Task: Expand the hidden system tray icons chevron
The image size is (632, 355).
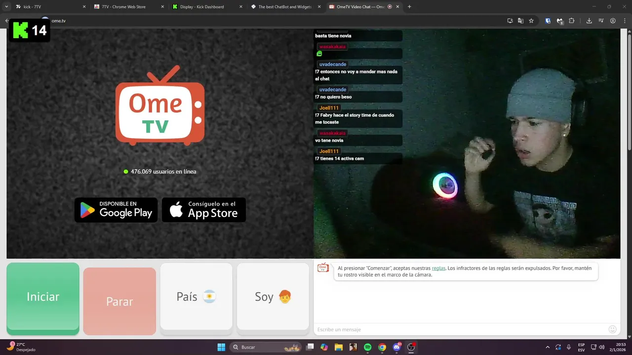Action: pyautogui.click(x=547, y=347)
